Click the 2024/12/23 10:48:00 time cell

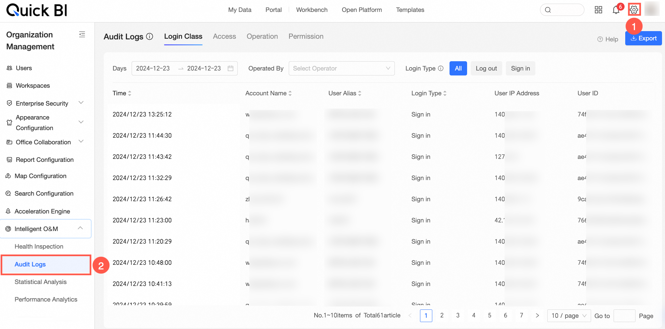pos(142,262)
